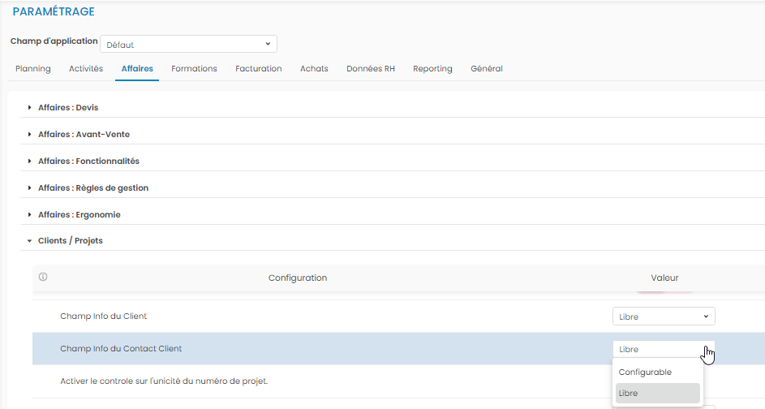Collapse the Clients / Projets section
Screen dimensions: 765x409
(70, 241)
